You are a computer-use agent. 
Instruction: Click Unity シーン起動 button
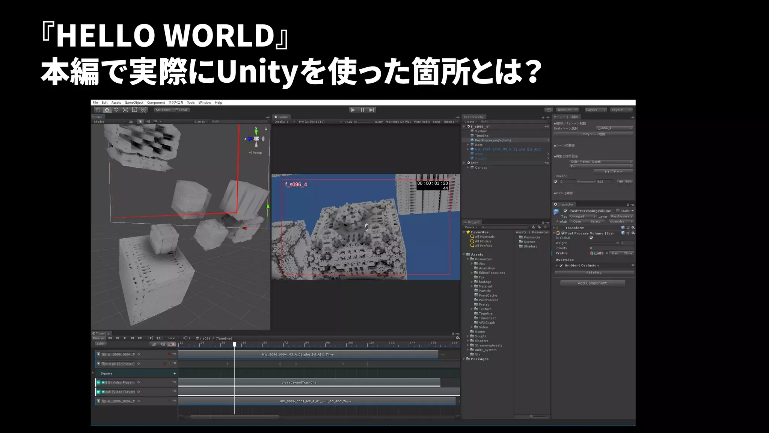click(593, 134)
